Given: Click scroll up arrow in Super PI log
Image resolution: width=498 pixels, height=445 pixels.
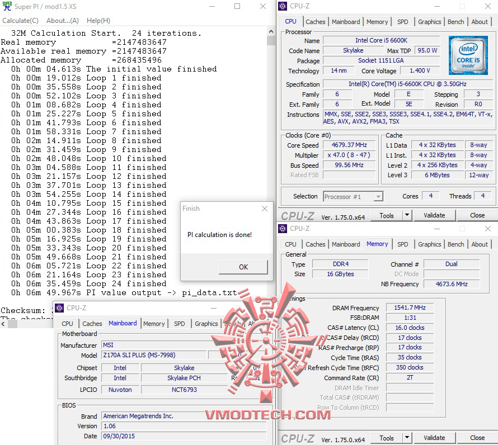Looking at the screenshot, I should click(271, 31).
